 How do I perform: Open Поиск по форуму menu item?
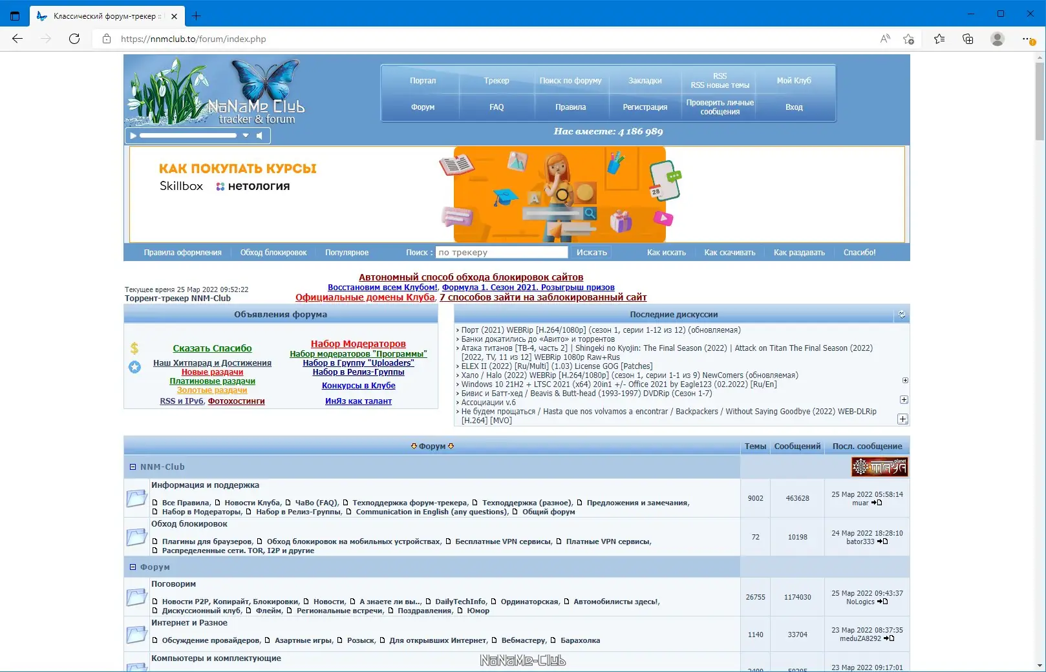tap(571, 81)
